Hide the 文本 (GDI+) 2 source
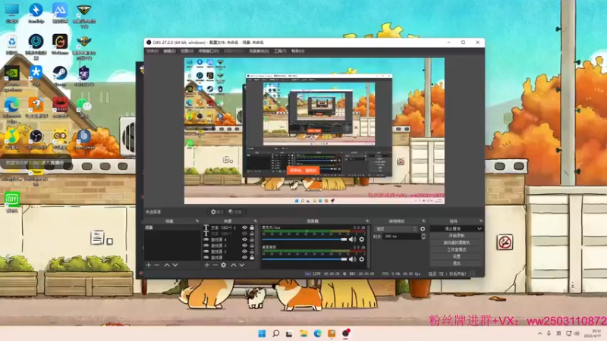607x341 pixels. 244,228
